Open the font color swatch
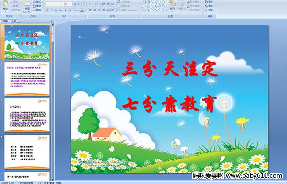 click(x=82, y=11)
